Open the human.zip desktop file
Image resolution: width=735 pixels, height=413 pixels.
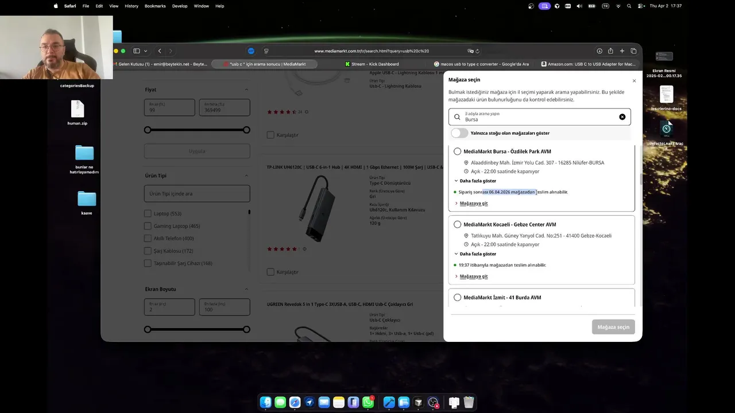(x=78, y=112)
